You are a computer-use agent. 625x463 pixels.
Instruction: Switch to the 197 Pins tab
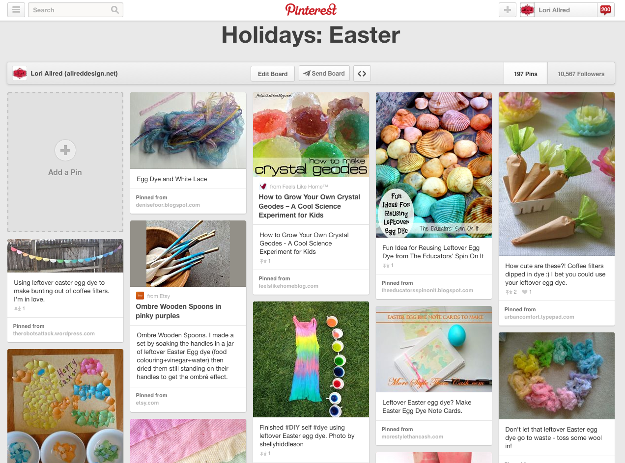(525, 73)
